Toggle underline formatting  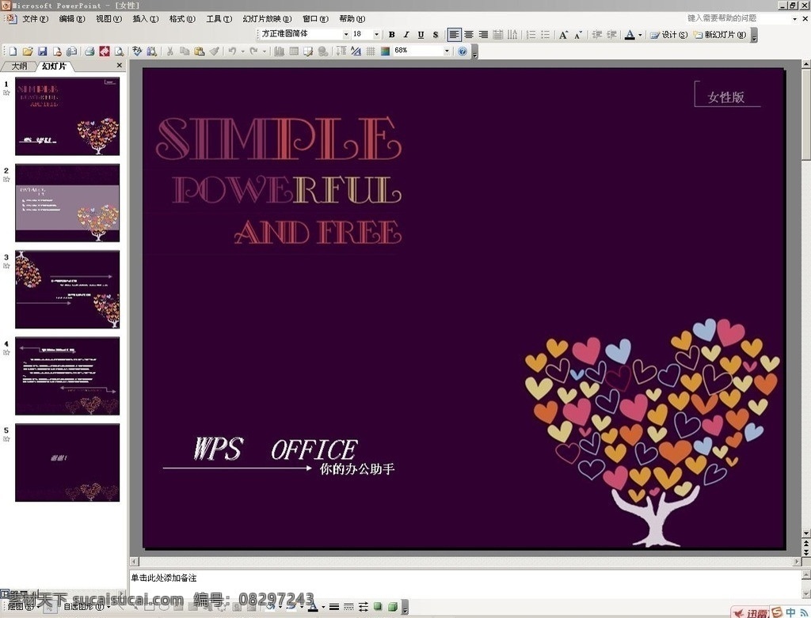pyautogui.click(x=421, y=35)
